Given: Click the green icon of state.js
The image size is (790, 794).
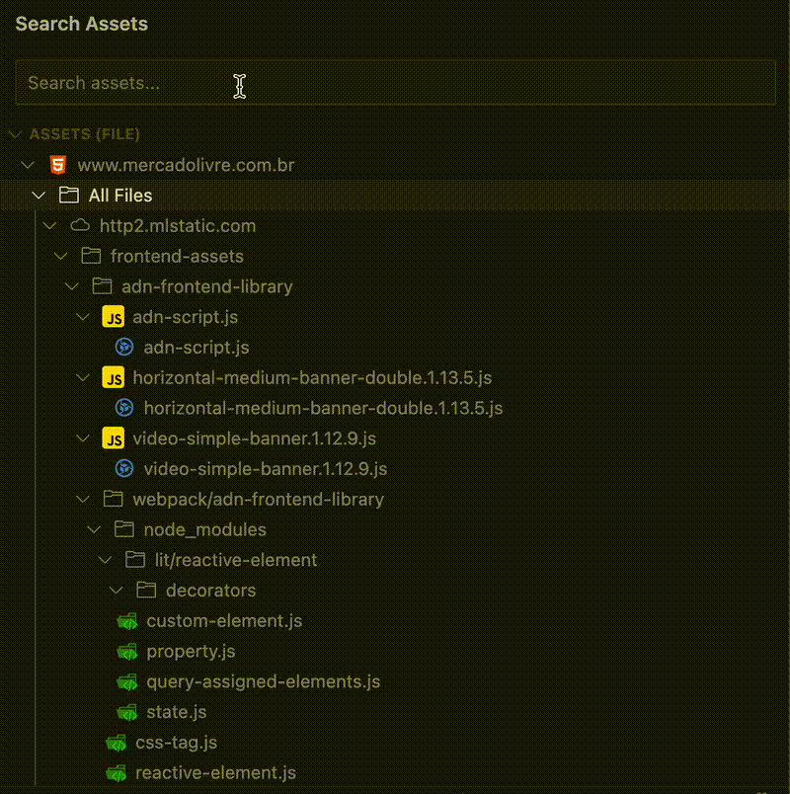Looking at the screenshot, I should [x=127, y=712].
